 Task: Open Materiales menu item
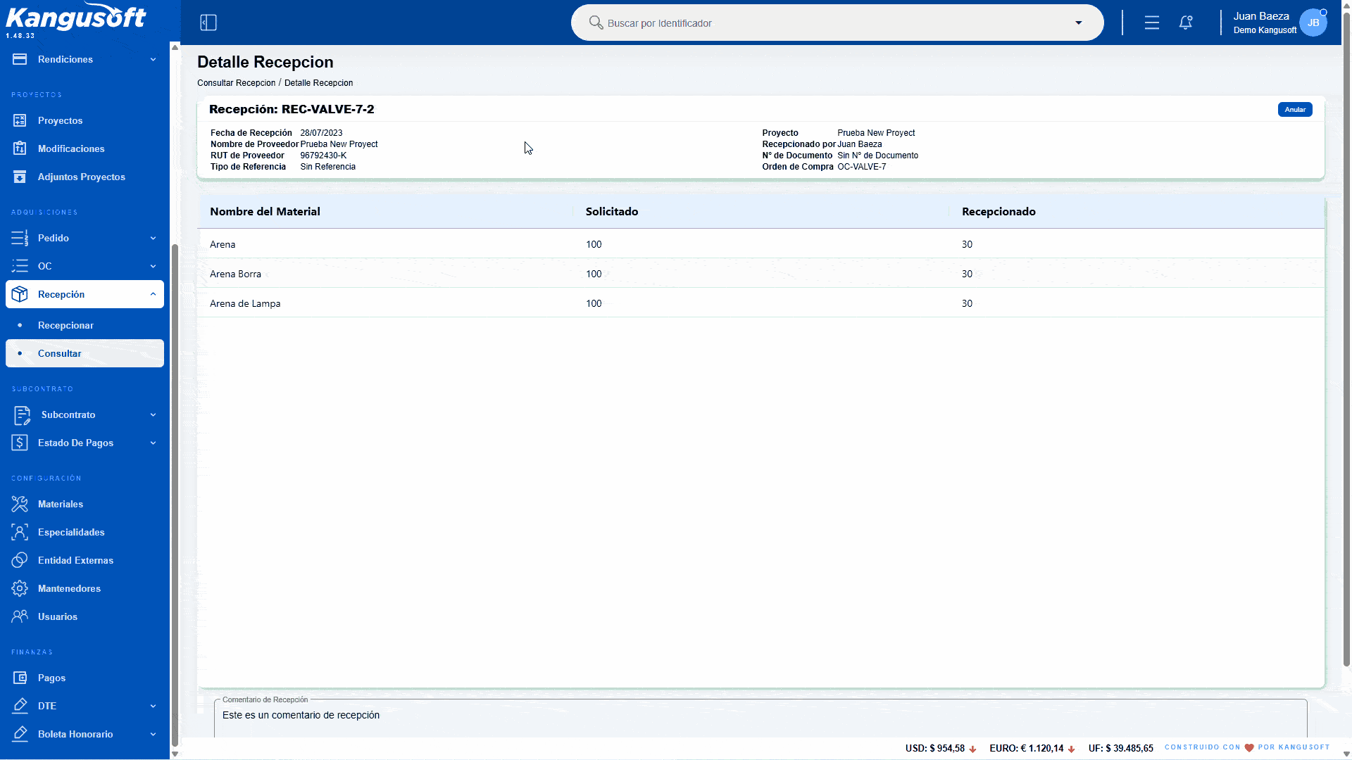pyautogui.click(x=84, y=504)
